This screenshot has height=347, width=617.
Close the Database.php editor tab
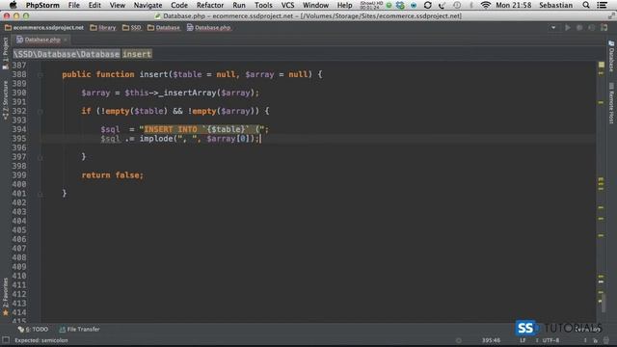point(66,40)
